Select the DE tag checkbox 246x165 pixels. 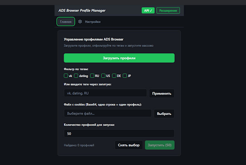pos(114,76)
